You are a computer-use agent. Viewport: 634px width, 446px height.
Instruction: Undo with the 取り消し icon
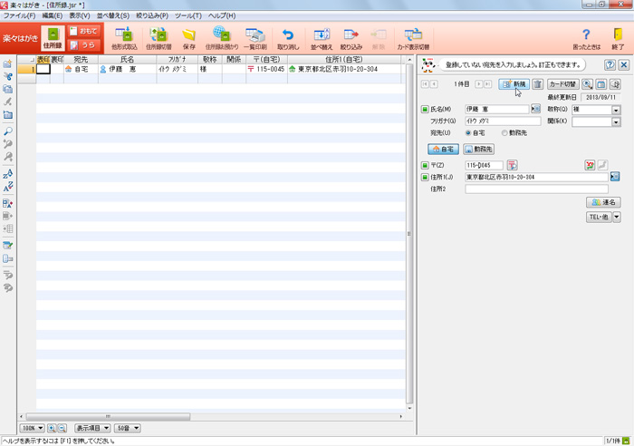pyautogui.click(x=288, y=38)
